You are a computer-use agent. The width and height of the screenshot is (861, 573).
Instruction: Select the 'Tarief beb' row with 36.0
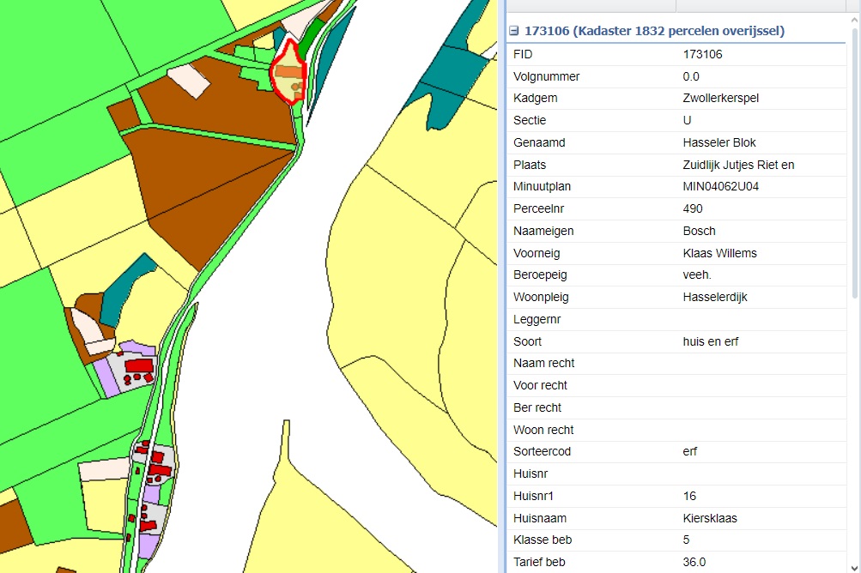click(676, 562)
